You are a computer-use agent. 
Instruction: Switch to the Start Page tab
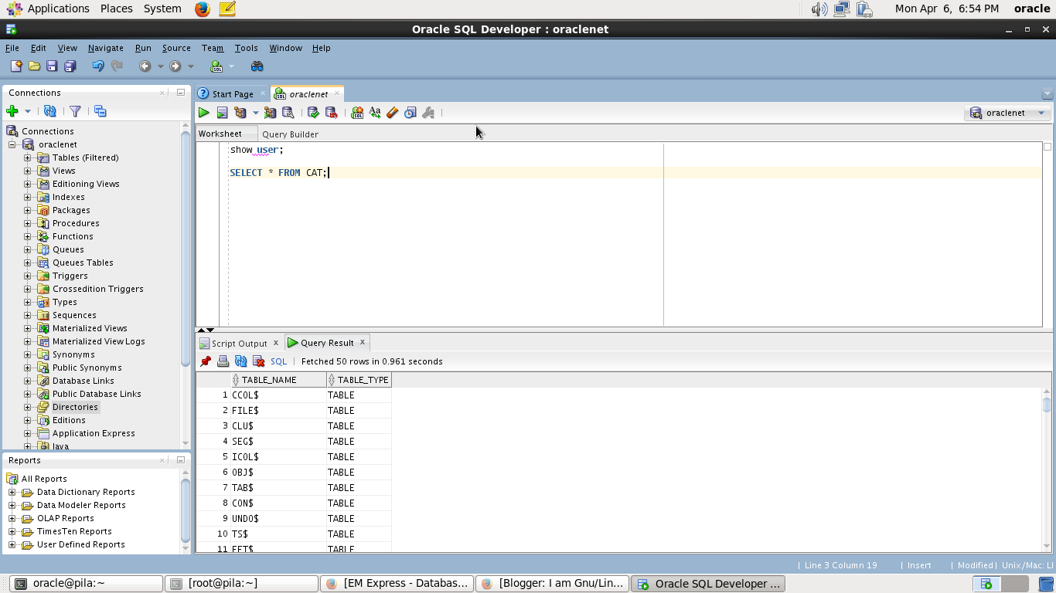(233, 94)
